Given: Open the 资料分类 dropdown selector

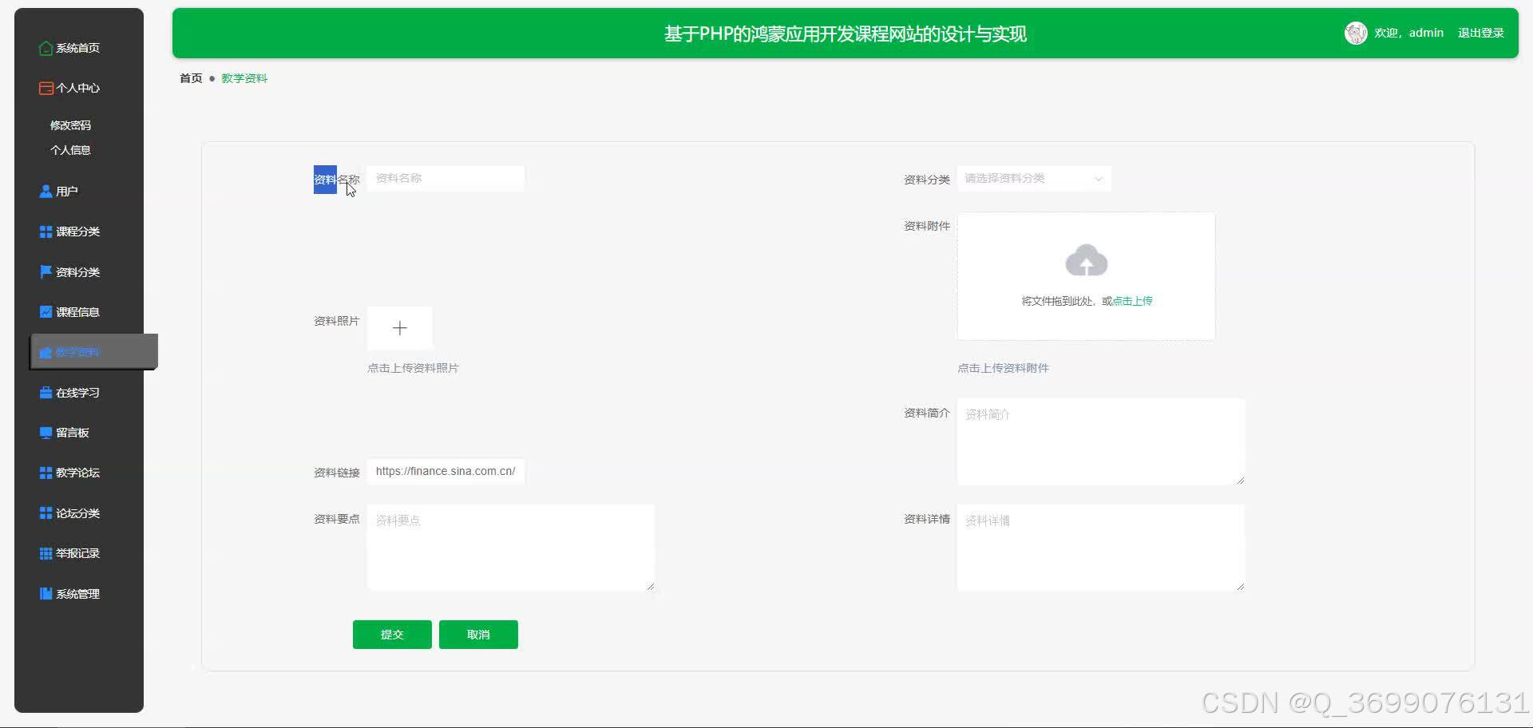Looking at the screenshot, I should tap(1034, 179).
